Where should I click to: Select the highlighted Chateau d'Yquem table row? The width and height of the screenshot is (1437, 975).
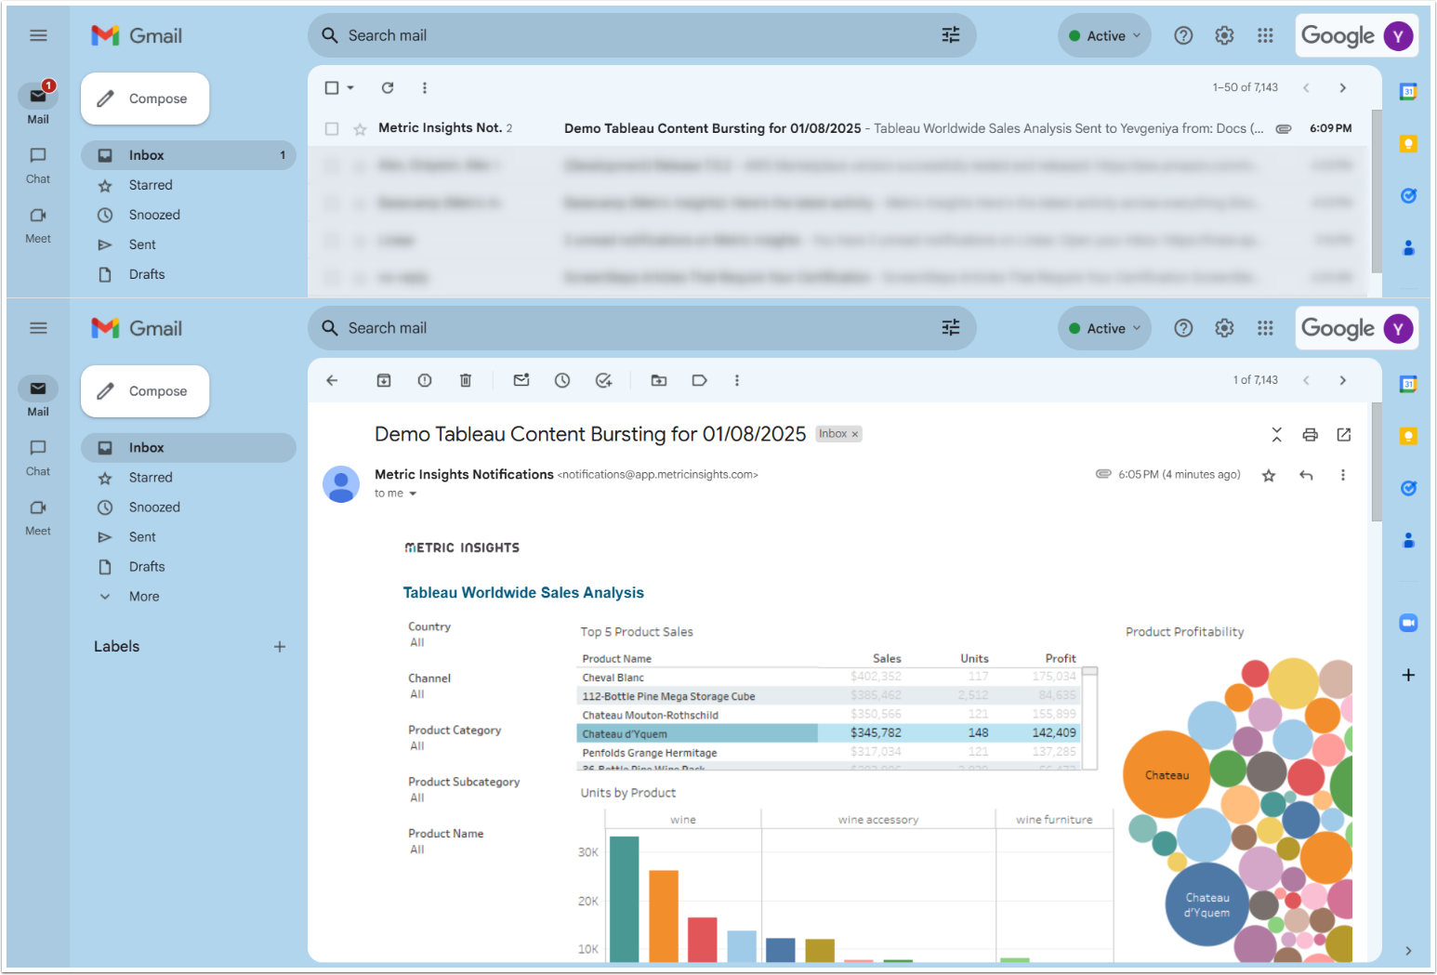697,733
